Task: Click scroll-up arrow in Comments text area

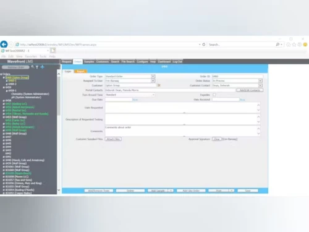Action: click(258, 129)
